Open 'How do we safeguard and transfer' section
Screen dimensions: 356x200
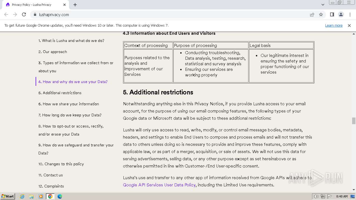(76, 149)
